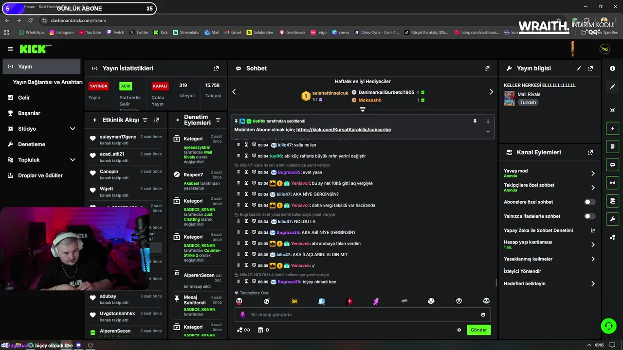This screenshot has width=623, height=350.
Task: Click the chat scrollbar
Action: pos(496,282)
